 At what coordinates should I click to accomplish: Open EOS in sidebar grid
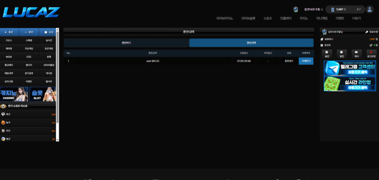29,57
